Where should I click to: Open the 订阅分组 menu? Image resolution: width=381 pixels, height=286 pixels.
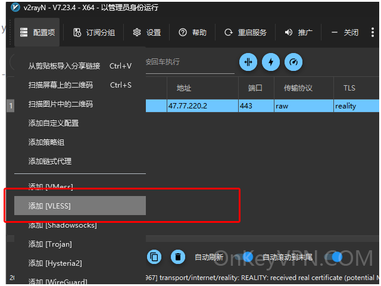(x=94, y=32)
